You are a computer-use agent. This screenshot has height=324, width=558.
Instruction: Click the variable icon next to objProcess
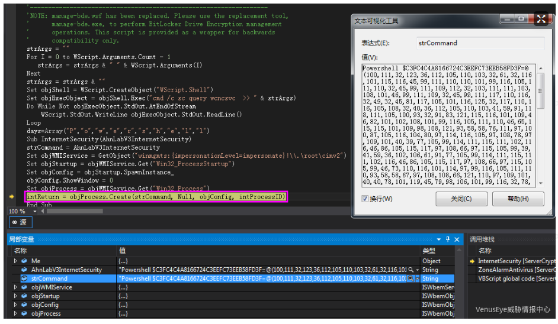(24, 313)
